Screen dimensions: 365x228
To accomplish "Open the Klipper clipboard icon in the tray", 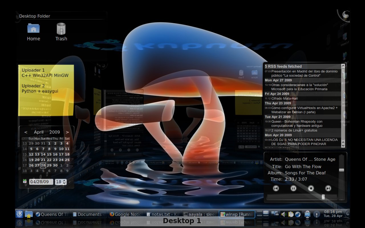I will pyautogui.click(x=291, y=214).
